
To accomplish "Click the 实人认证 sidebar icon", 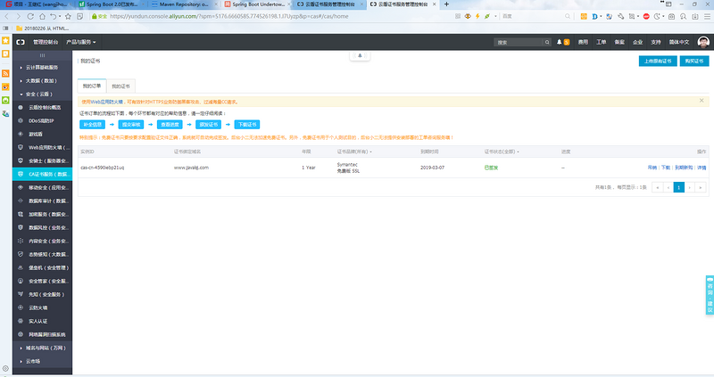I will pyautogui.click(x=21, y=321).
